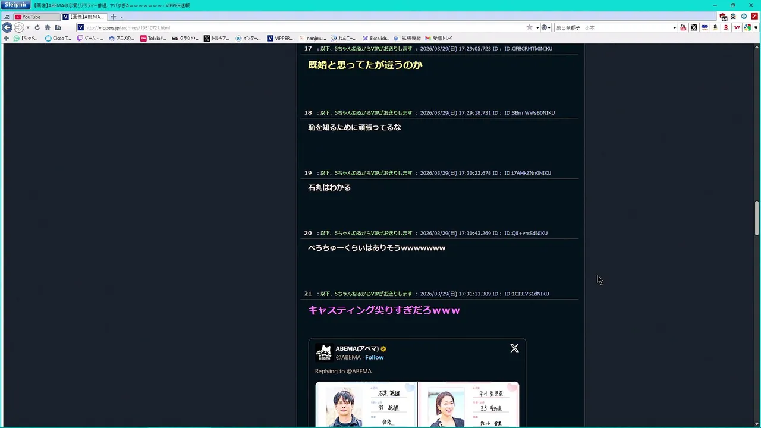The height and width of the screenshot is (428, 761).
Task: Select the 【画像】ABEMA tab
Action: [84, 17]
